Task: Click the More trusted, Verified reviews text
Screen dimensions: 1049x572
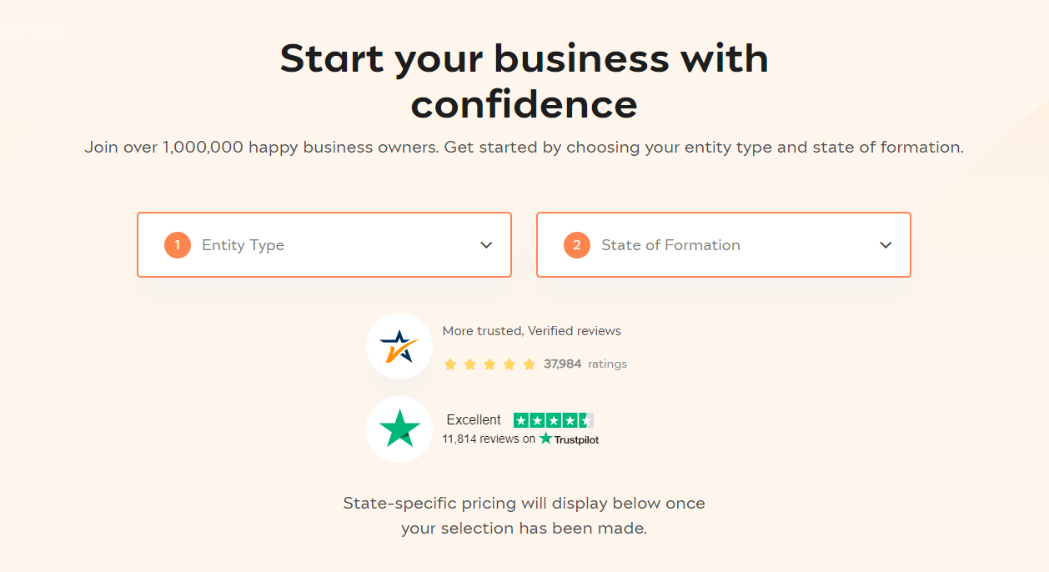Action: click(531, 331)
